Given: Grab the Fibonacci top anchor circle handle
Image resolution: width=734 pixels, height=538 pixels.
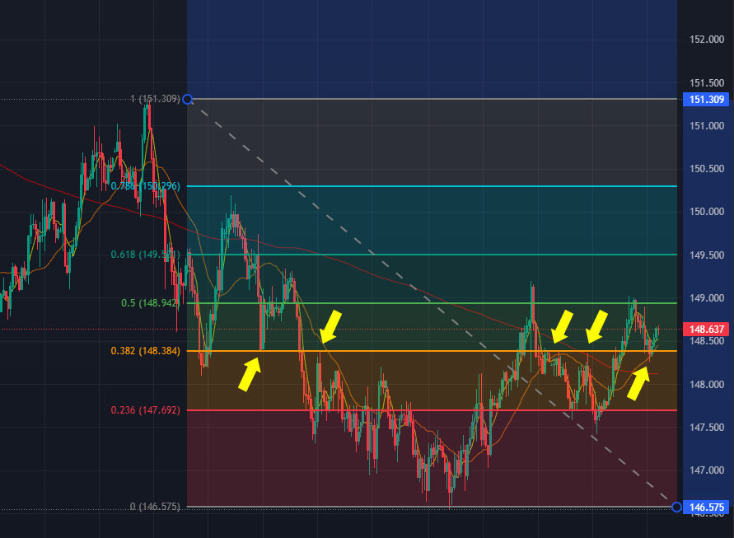Looking at the screenshot, I should coord(188,100).
